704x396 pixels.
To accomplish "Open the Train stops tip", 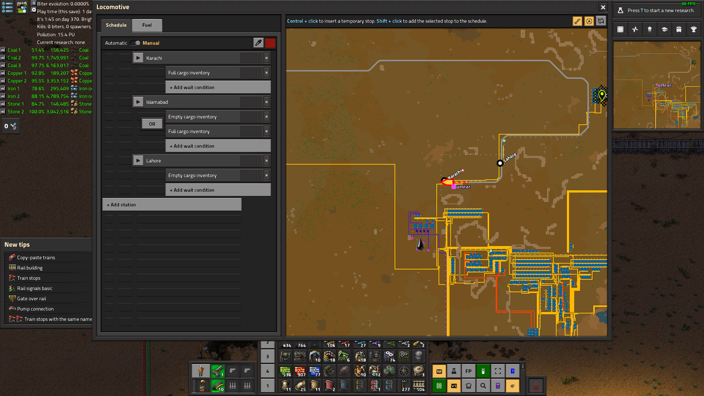I will (x=48, y=278).
